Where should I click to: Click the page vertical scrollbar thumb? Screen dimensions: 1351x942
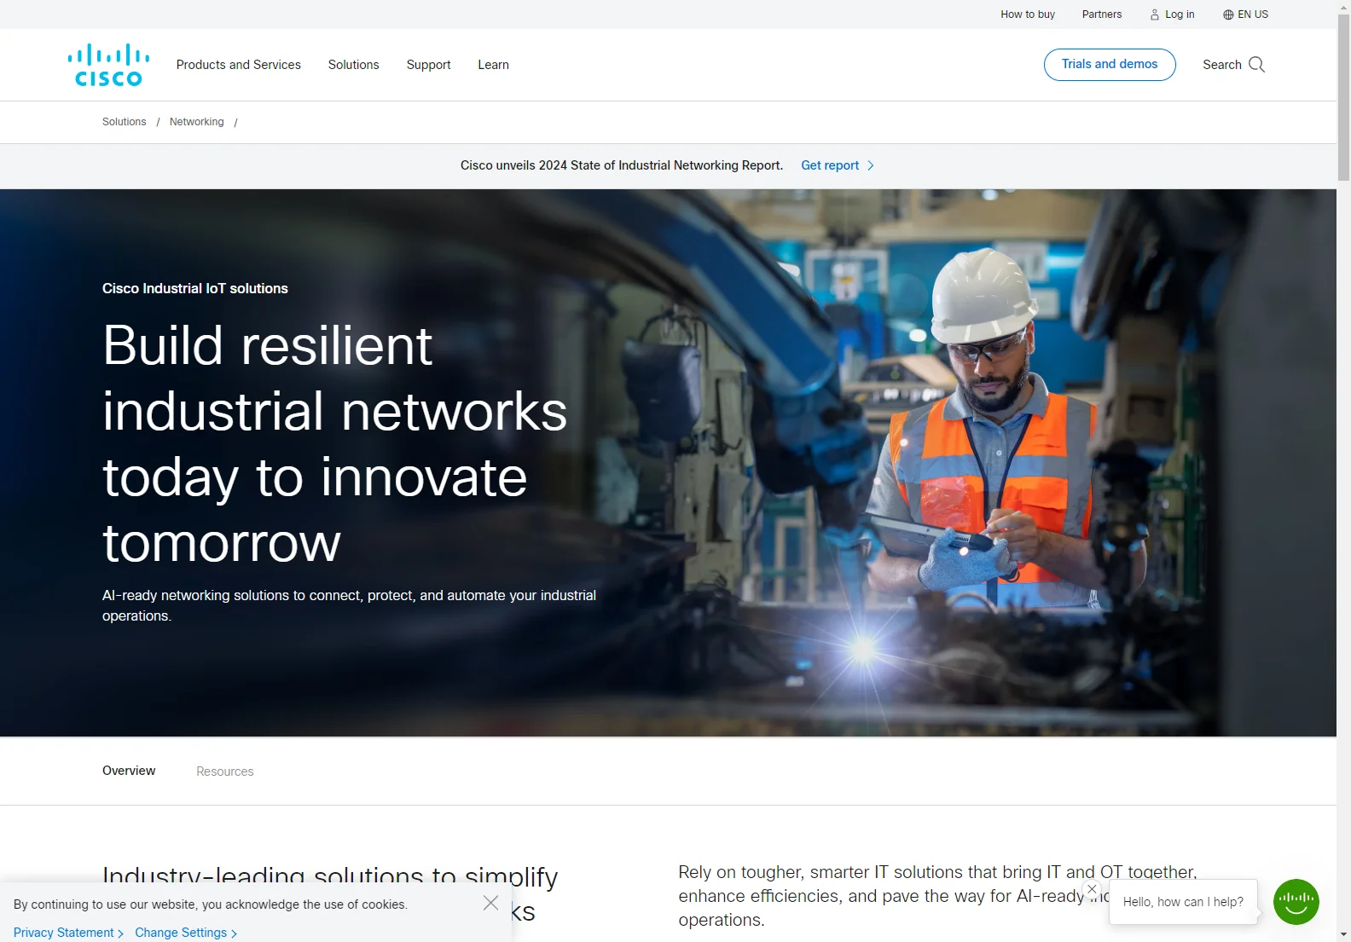tap(1343, 96)
